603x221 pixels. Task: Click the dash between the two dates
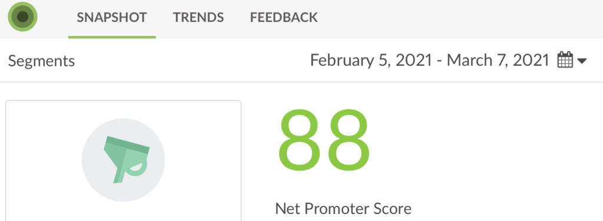439,62
